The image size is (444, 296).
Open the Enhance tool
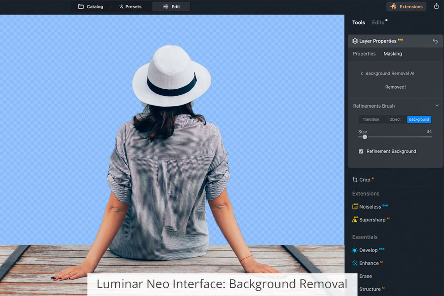coord(369,263)
